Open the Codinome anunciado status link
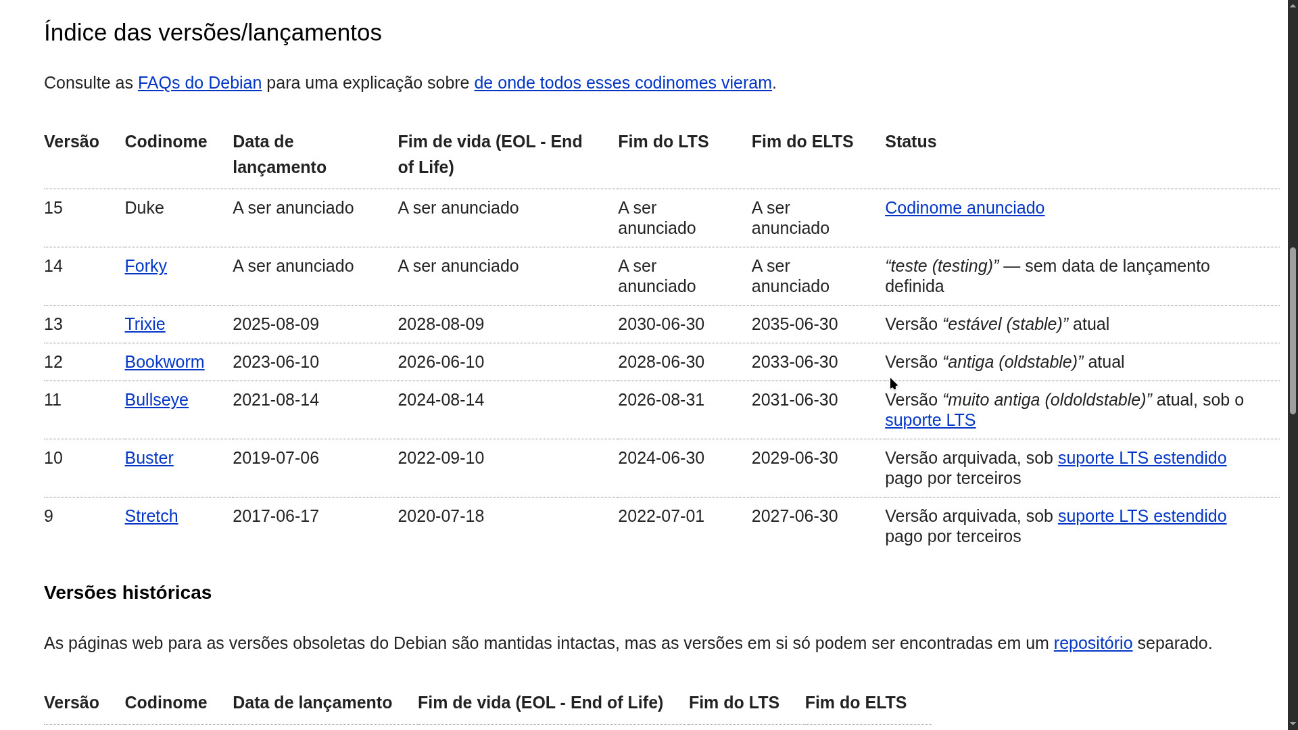 964,208
